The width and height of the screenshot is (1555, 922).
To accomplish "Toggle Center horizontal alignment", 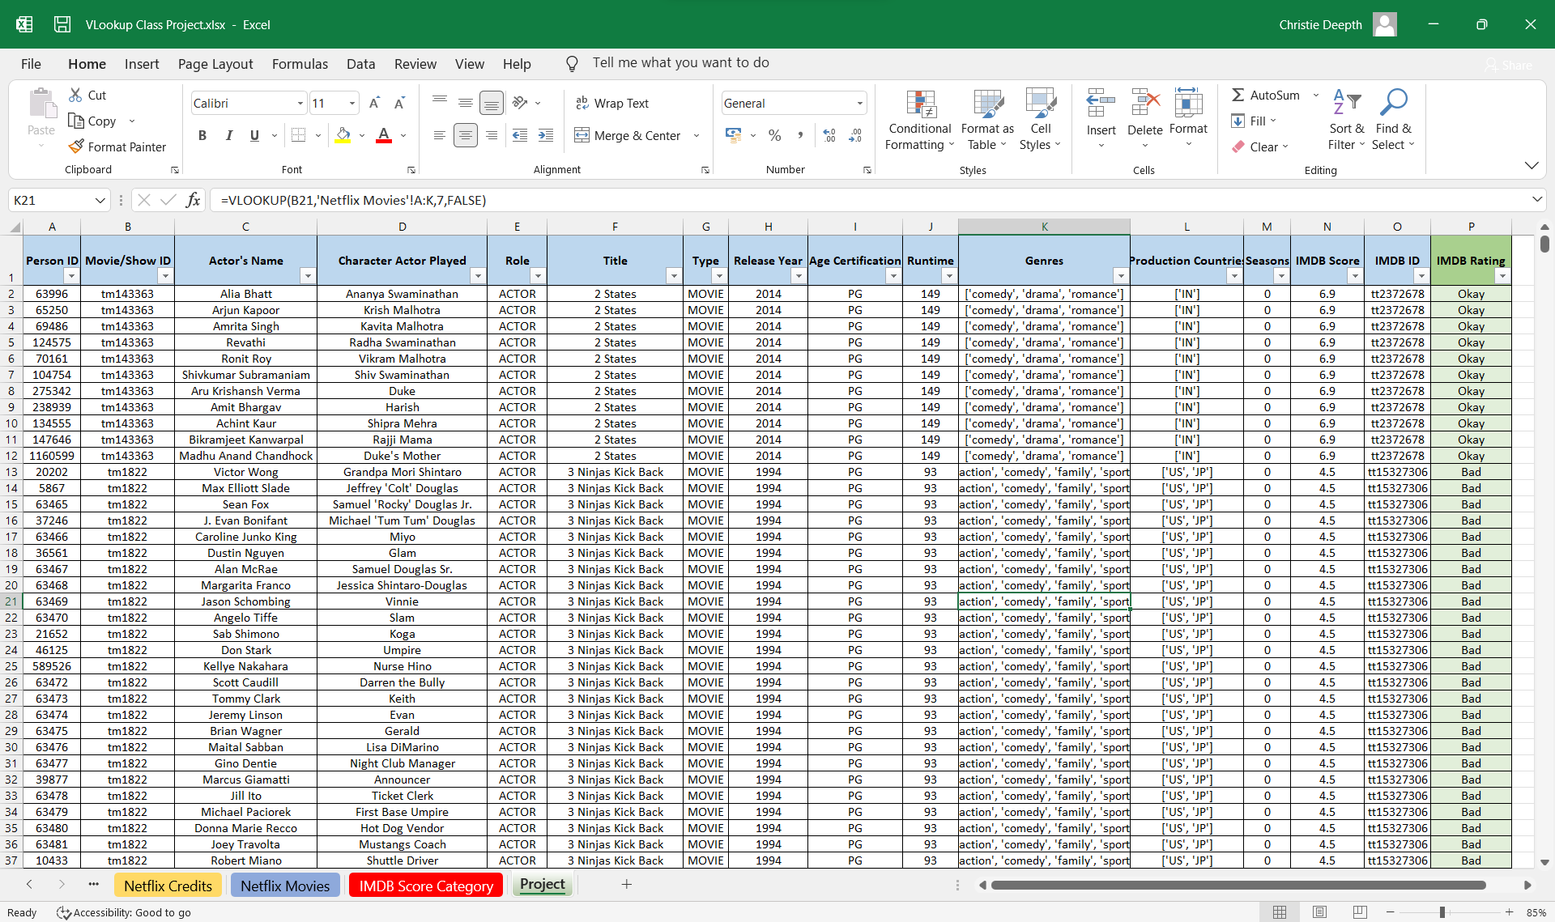I will point(465,135).
